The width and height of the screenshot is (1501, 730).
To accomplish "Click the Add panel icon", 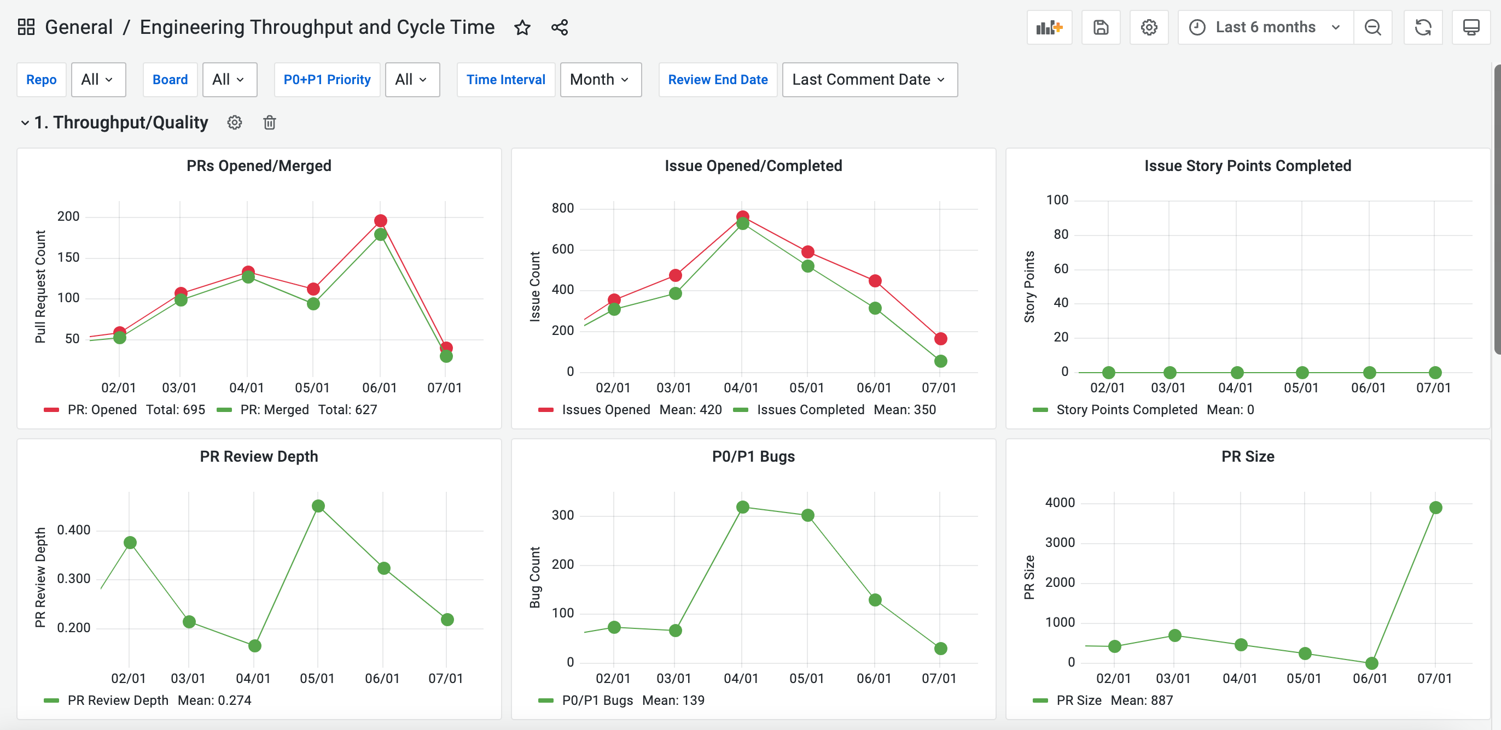I will click(1049, 27).
